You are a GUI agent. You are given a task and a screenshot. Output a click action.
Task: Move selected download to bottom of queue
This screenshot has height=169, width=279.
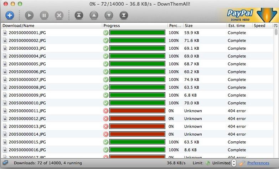pyautogui.click(x=124, y=15)
